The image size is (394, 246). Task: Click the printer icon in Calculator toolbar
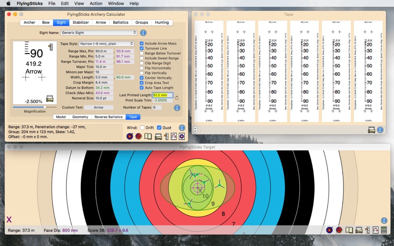158,137
